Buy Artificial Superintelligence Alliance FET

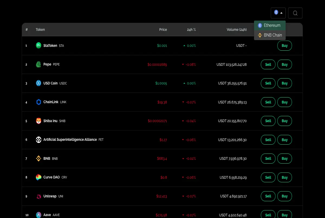pyautogui.click(x=285, y=140)
